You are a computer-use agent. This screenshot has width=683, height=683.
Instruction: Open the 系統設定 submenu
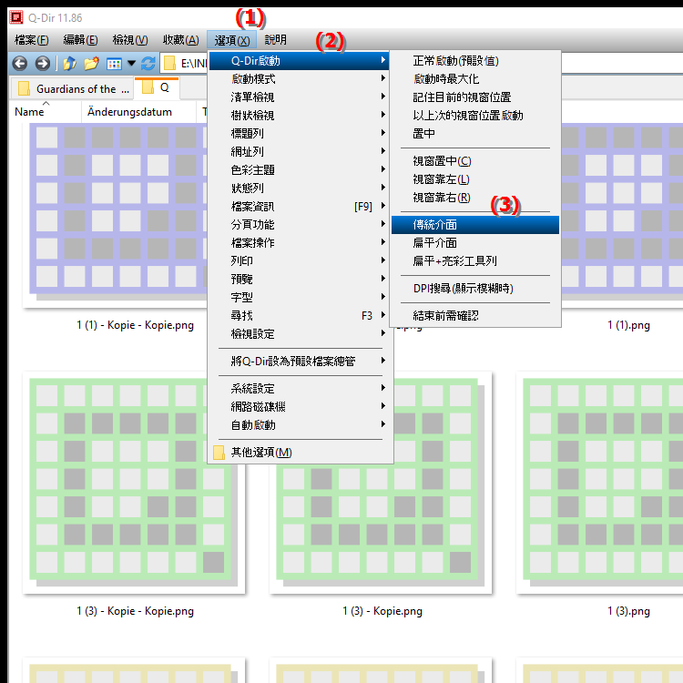click(x=300, y=389)
